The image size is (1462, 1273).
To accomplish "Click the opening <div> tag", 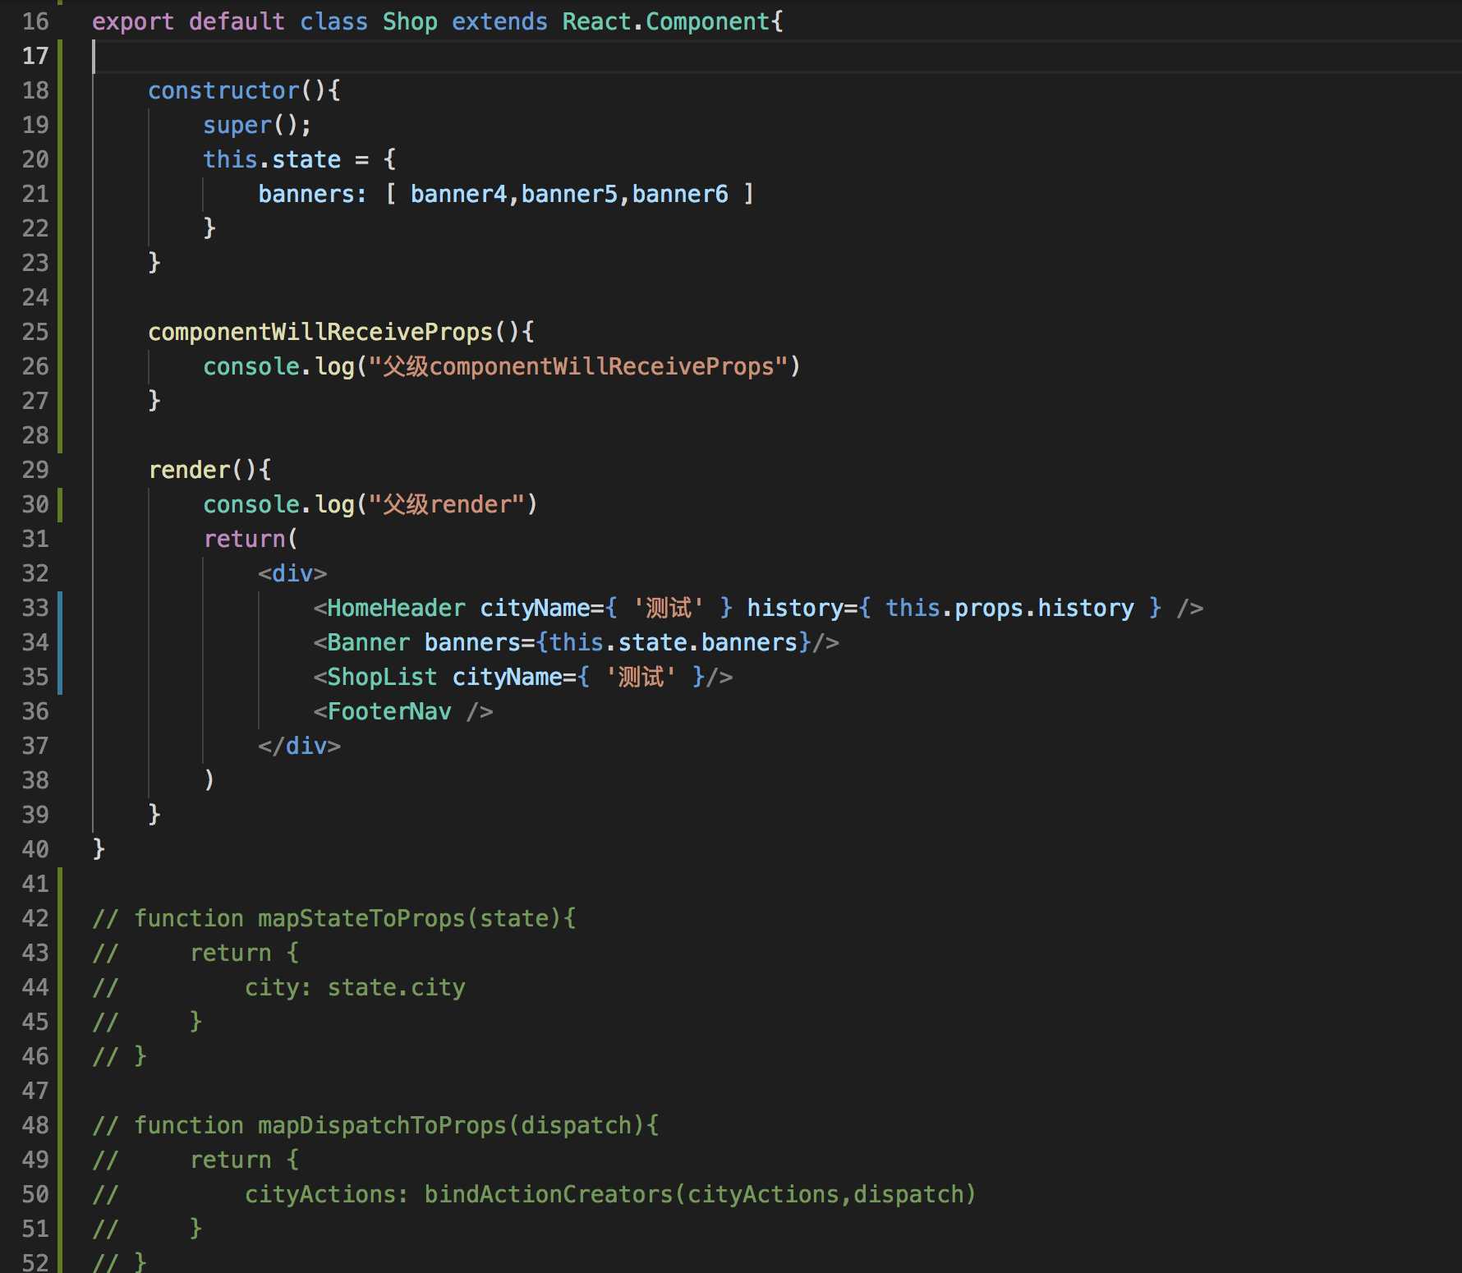I will (292, 573).
